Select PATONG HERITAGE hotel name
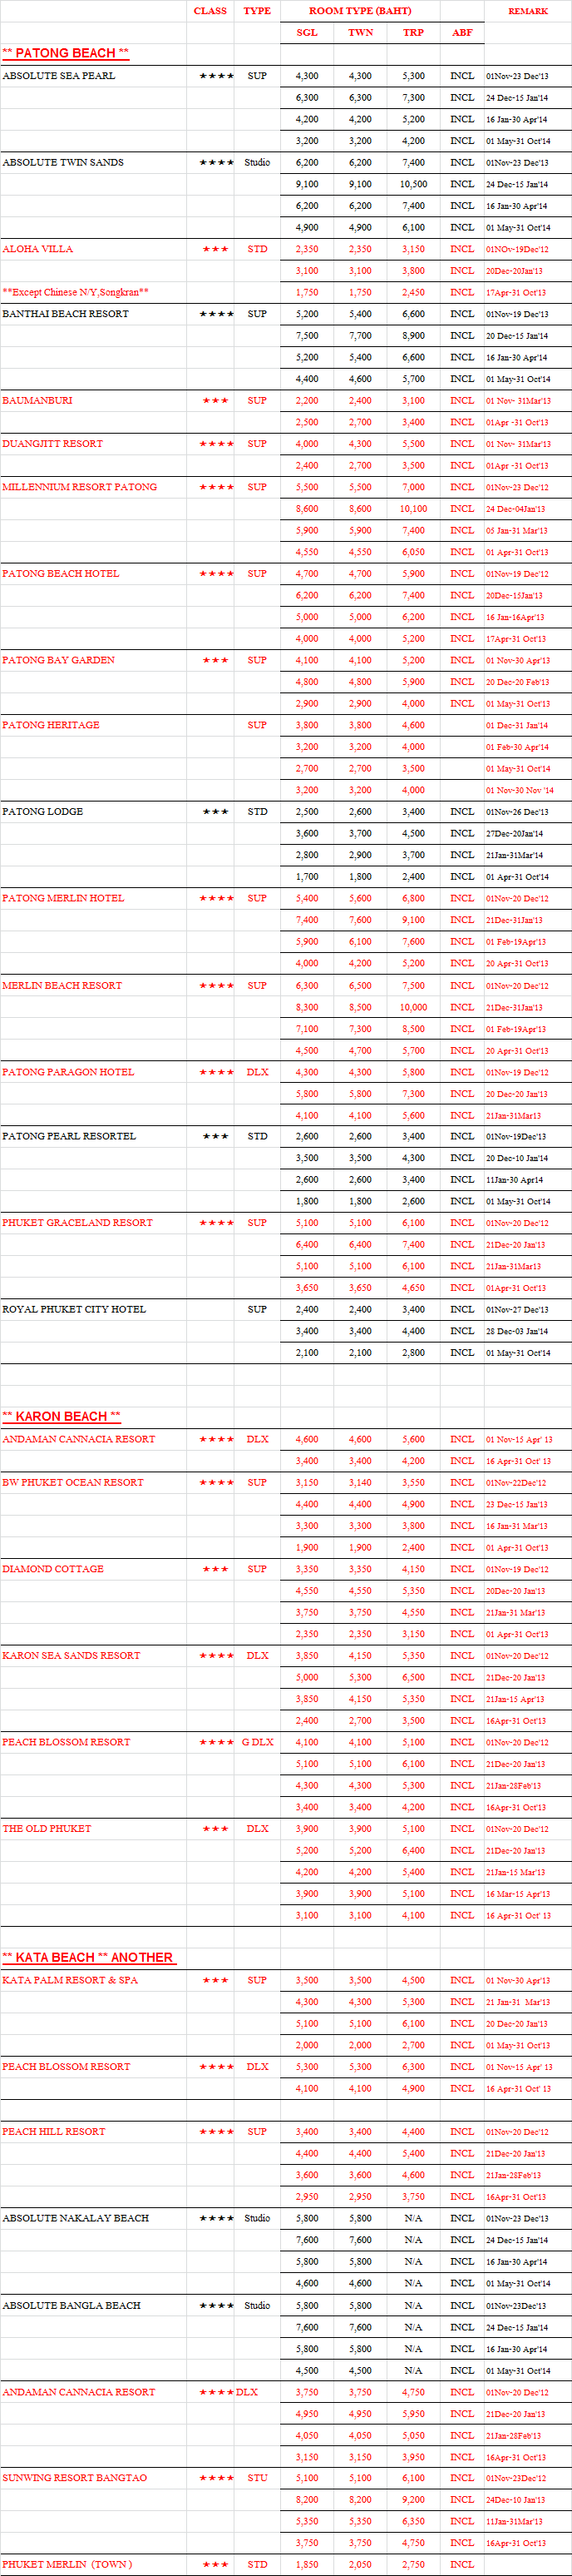572x2576 pixels. pyautogui.click(x=51, y=725)
